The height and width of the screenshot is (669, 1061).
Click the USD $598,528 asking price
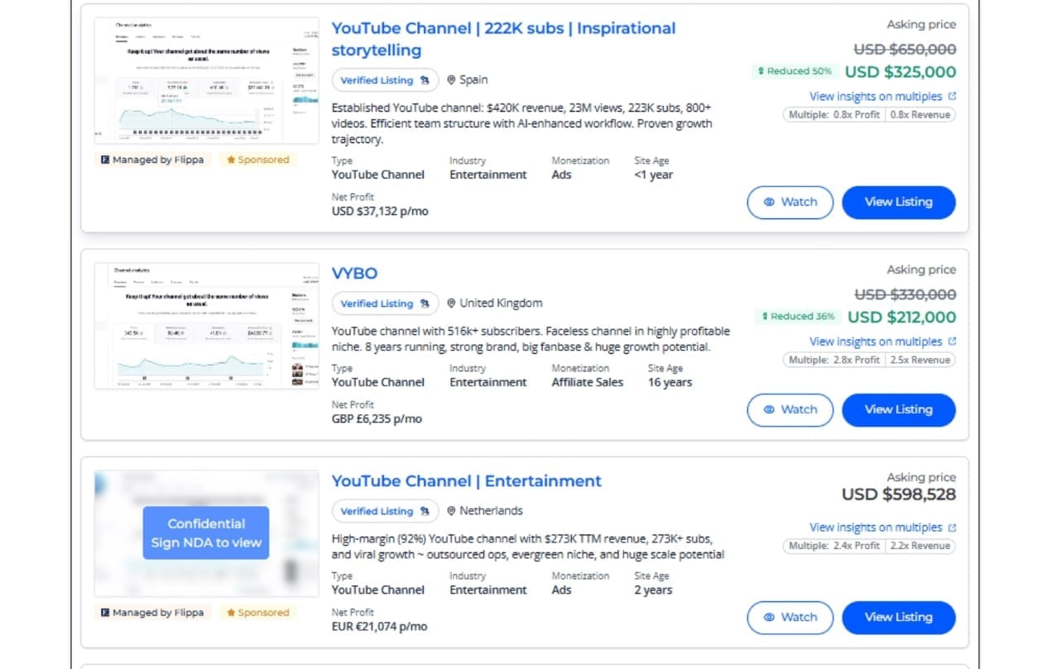[899, 495]
